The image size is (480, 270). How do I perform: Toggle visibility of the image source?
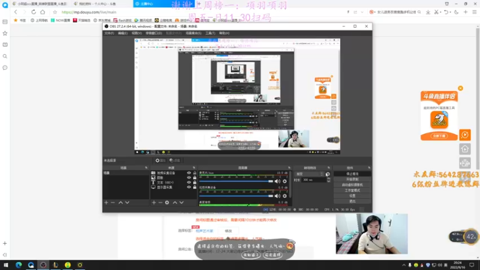[189, 178]
